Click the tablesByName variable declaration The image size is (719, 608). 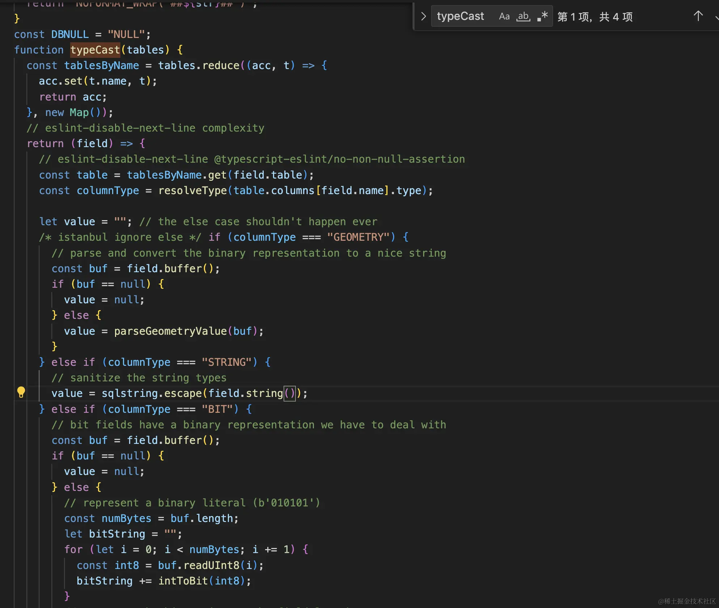tap(101, 65)
